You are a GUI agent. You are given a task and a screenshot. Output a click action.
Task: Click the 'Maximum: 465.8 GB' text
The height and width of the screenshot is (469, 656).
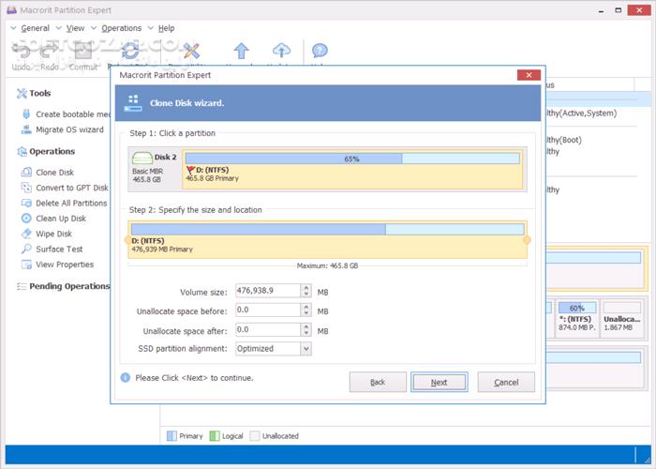click(x=327, y=265)
